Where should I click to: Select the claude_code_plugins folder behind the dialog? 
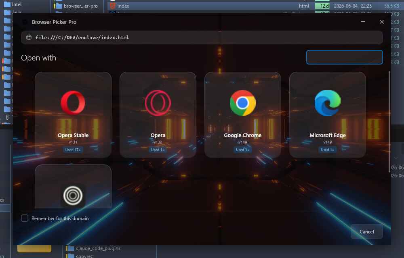coord(98,248)
